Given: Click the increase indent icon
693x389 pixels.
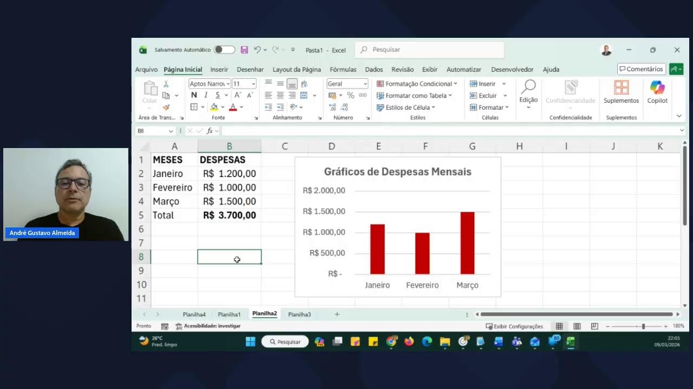Looking at the screenshot, I should (280, 108).
